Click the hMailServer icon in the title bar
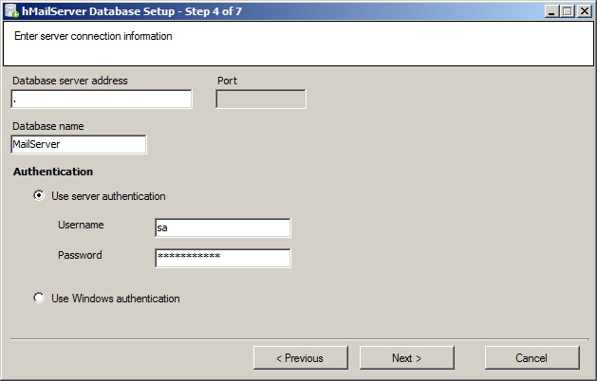The height and width of the screenshot is (381, 597). point(10,10)
